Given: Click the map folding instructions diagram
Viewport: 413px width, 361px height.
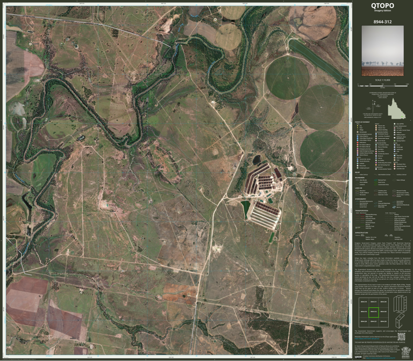Looking at the screenshot, I should [400, 312].
